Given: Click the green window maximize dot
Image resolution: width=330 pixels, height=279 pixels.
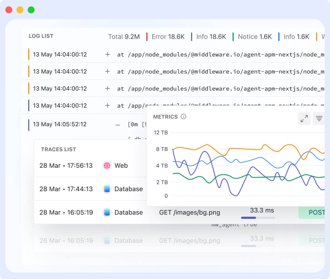Looking at the screenshot, I should pyautogui.click(x=31, y=10).
